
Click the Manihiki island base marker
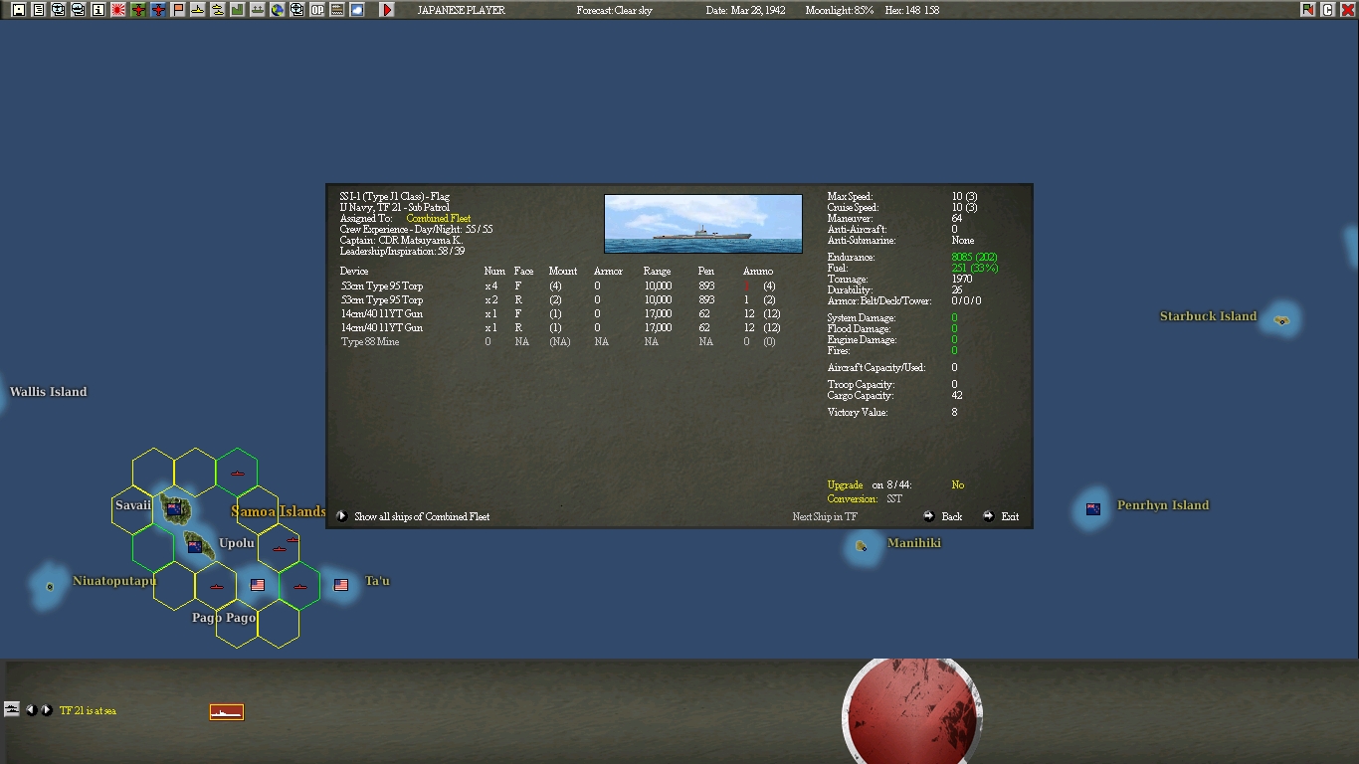pos(862,545)
